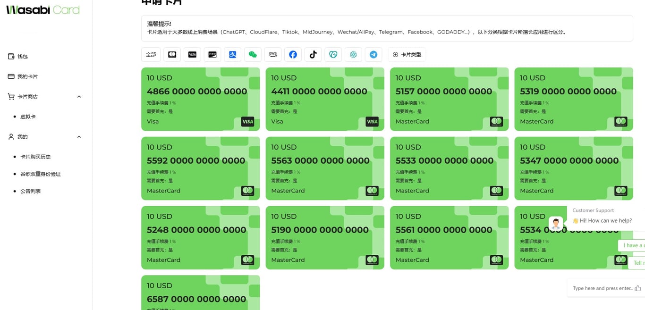Pick the MasterCard 5190 0000 0000 0000
Image resolution: width=645 pixels, height=310 pixels.
click(325, 238)
